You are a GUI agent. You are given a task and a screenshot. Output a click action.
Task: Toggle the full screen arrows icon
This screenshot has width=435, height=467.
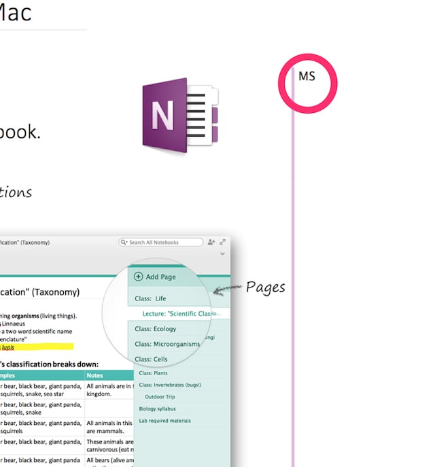(222, 242)
